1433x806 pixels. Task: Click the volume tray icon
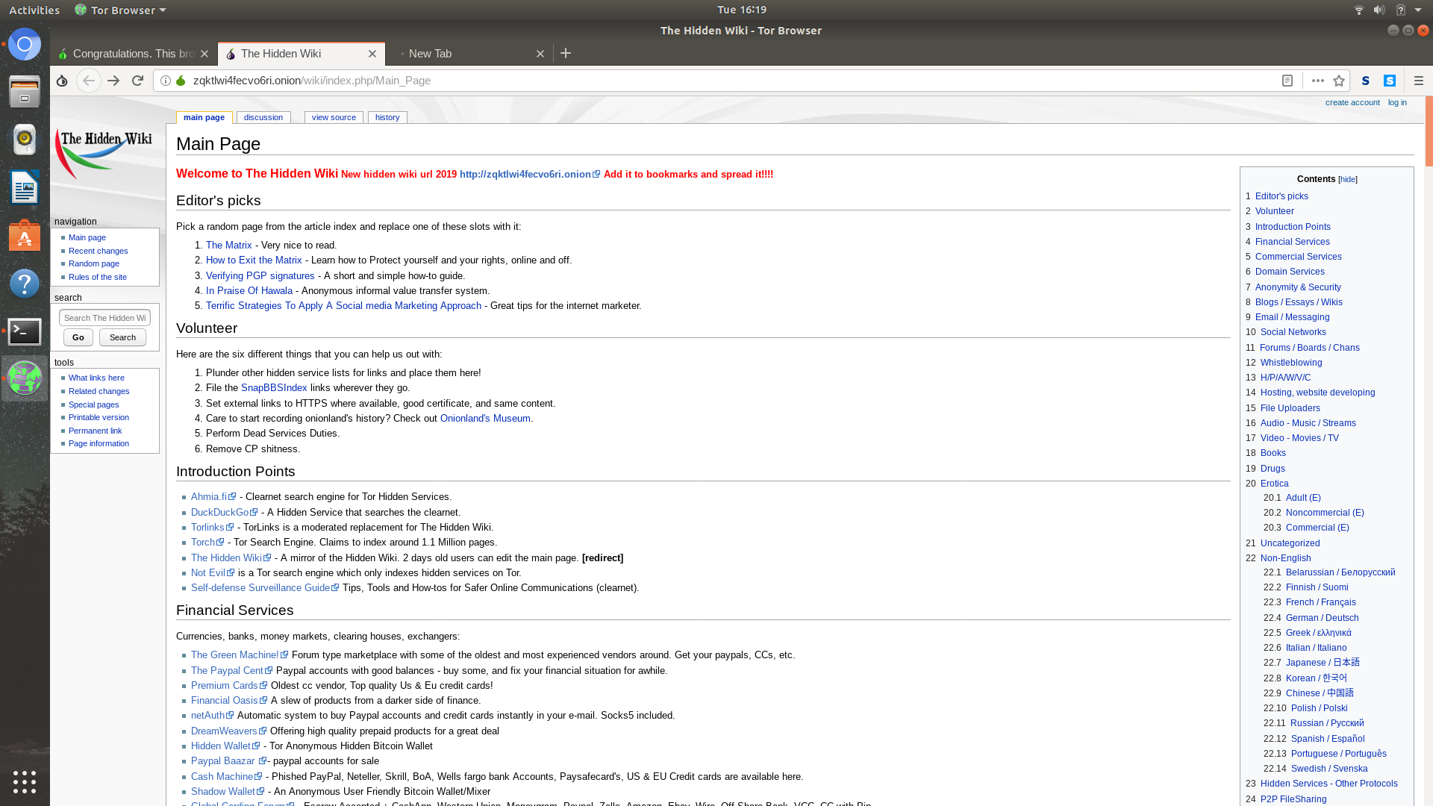click(x=1379, y=10)
